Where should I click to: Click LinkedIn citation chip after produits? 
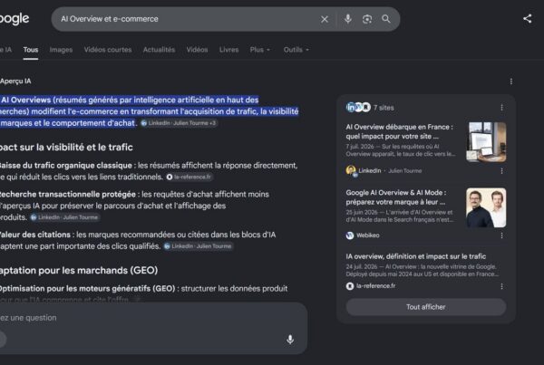64,217
